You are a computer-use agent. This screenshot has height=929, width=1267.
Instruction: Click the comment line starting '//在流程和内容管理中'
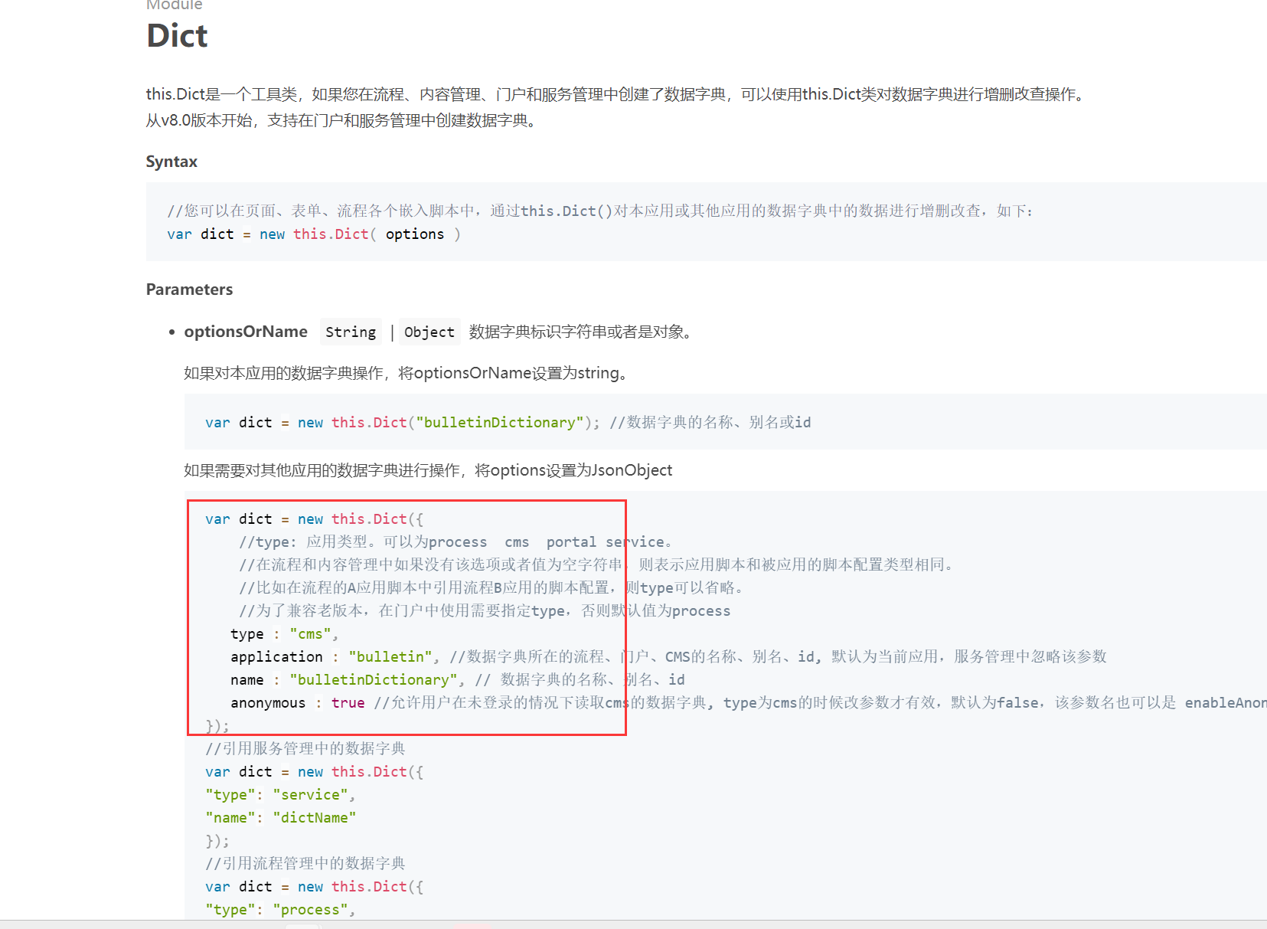597,565
